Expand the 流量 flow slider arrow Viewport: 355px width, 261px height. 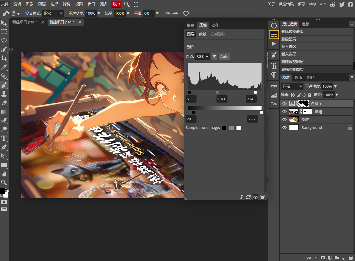tap(128, 13)
